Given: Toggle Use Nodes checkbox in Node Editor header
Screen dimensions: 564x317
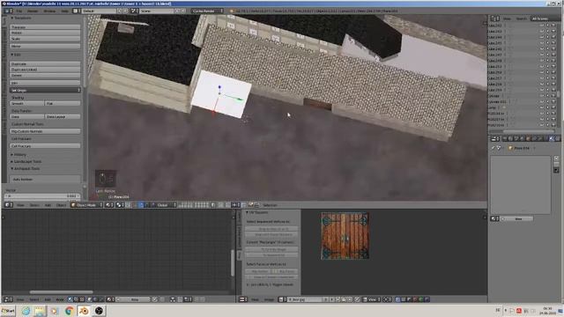Looking at the screenshot, I should (155, 299).
